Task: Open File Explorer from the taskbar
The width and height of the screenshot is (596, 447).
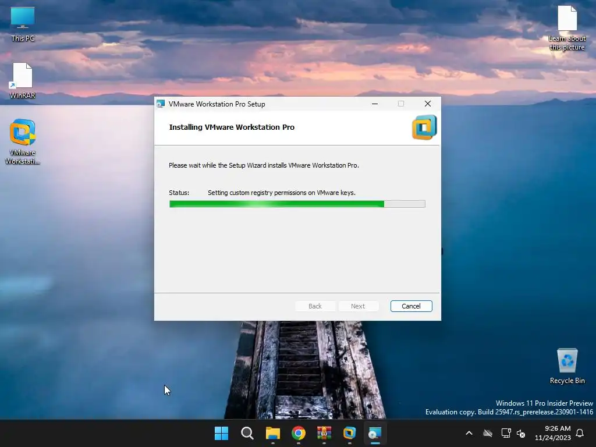Action: pos(272,433)
